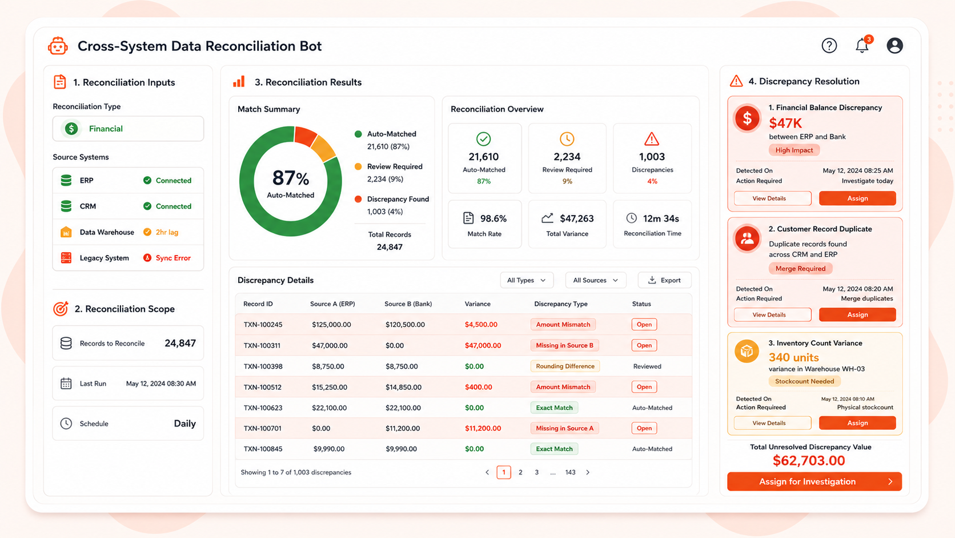
Task: Go to the previous page arrow
Action: [487, 472]
